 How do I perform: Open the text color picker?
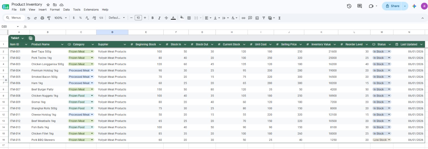(x=173, y=18)
